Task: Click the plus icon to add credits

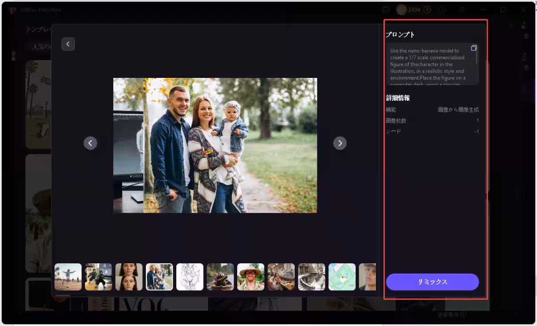Action: tap(427, 9)
